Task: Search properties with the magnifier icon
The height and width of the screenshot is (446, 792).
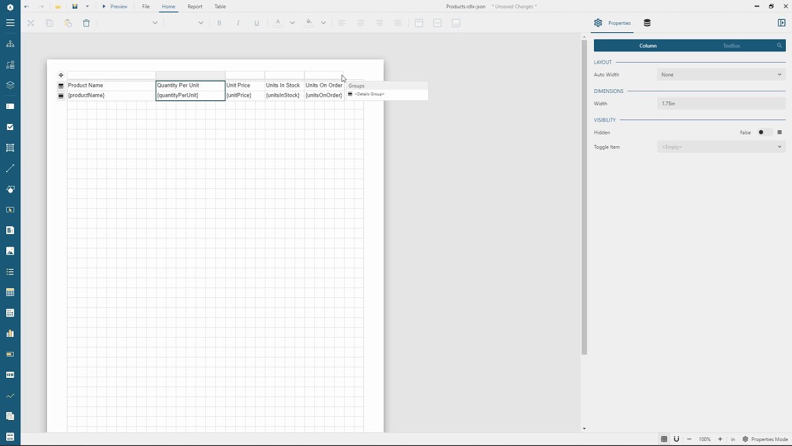Action: coord(780,46)
